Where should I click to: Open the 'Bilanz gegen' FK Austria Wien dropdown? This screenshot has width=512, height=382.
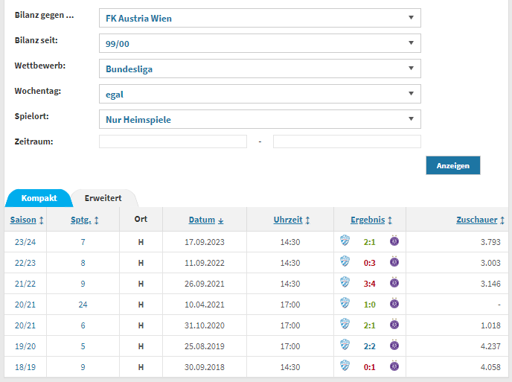260,18
